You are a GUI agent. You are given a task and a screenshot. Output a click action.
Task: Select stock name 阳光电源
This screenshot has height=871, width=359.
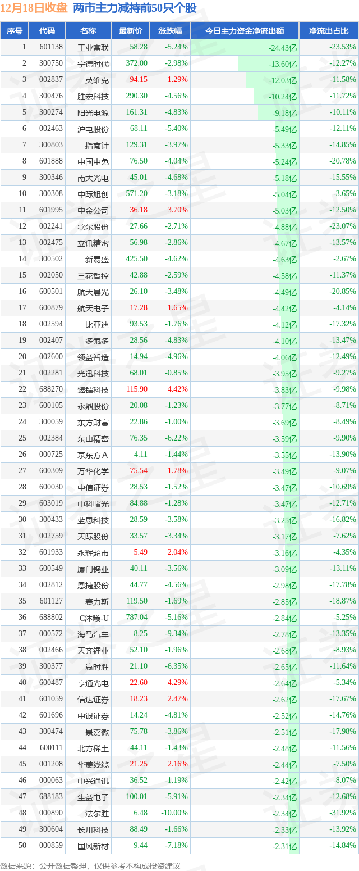93,112
